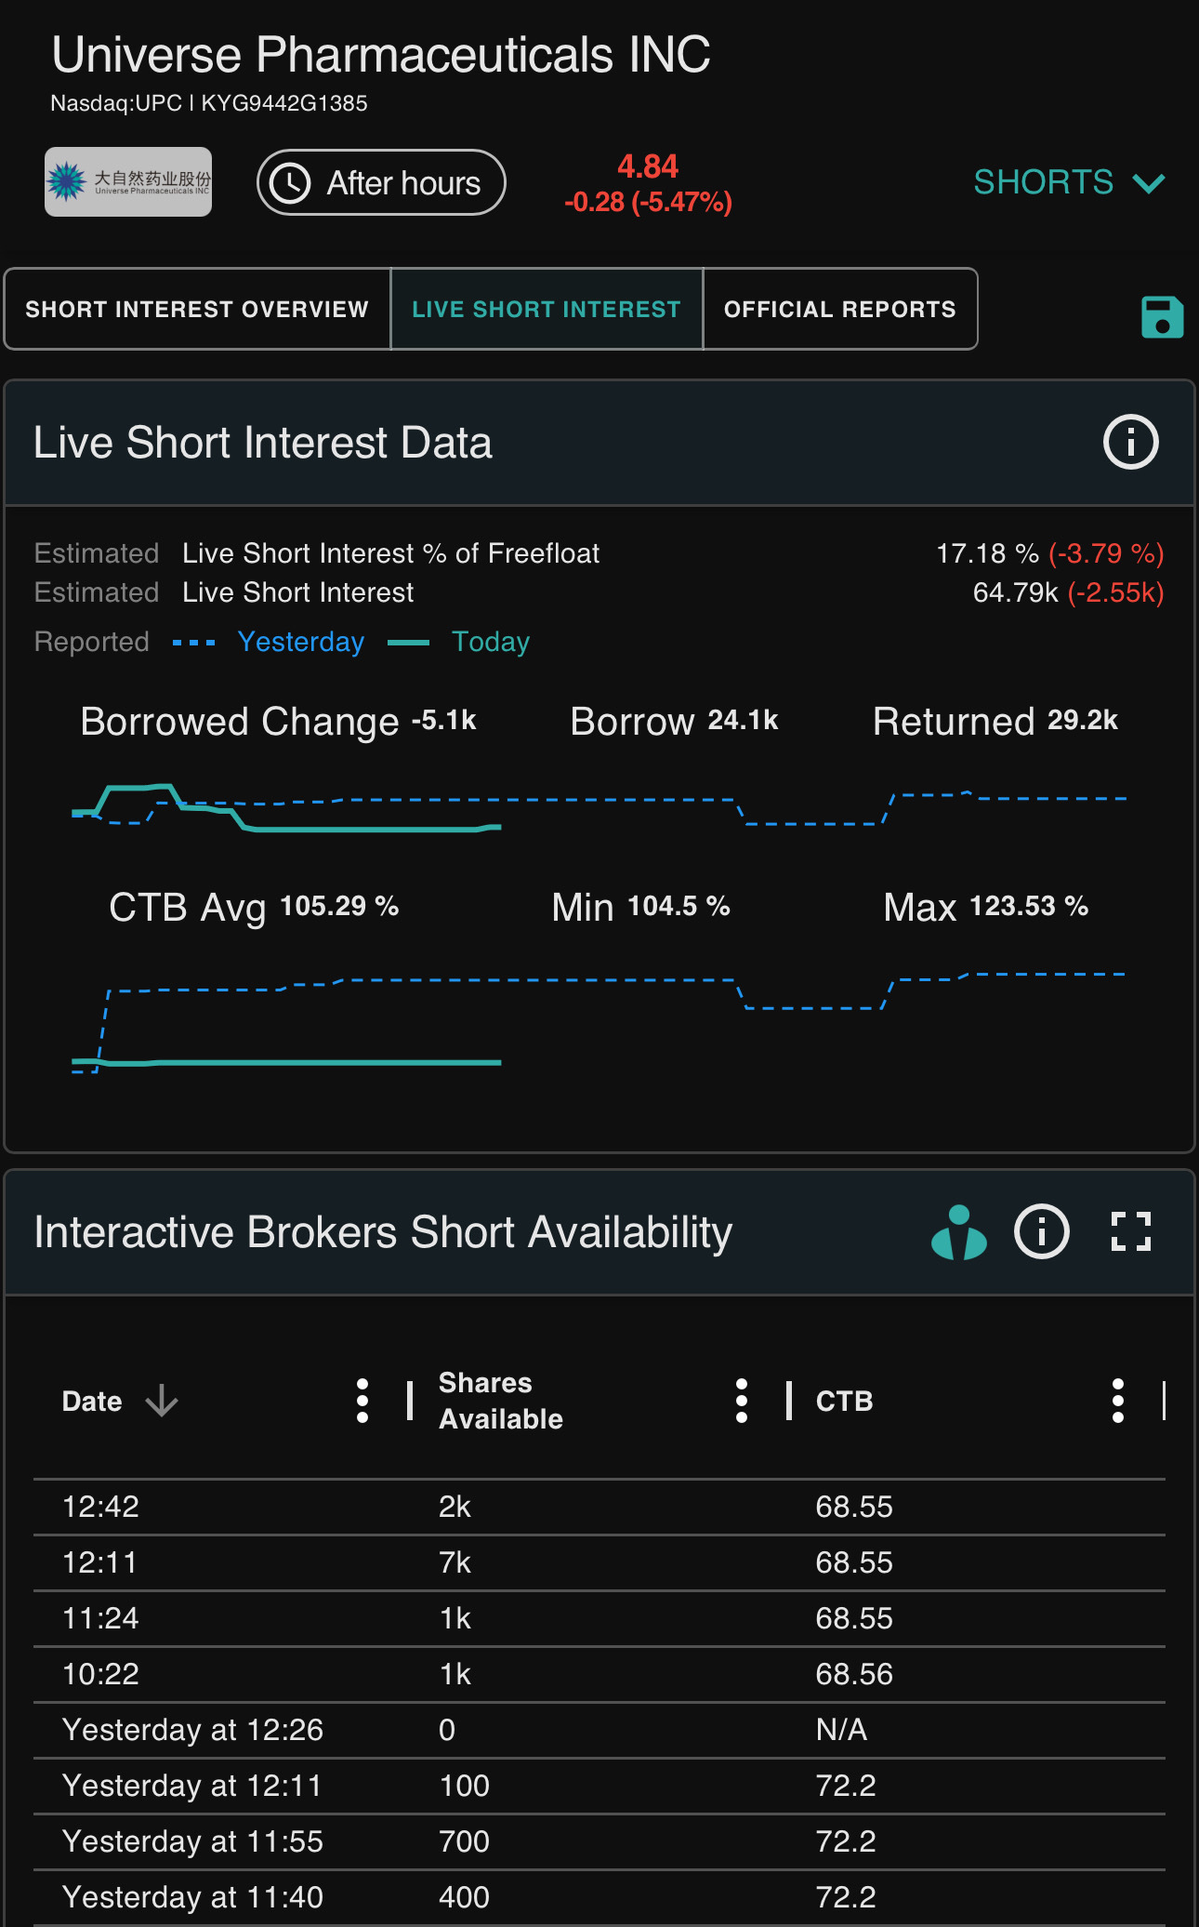
Task: Click the After hours button
Action: tap(381, 182)
